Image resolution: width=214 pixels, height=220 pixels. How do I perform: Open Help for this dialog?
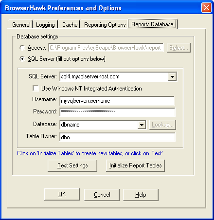click(141, 195)
